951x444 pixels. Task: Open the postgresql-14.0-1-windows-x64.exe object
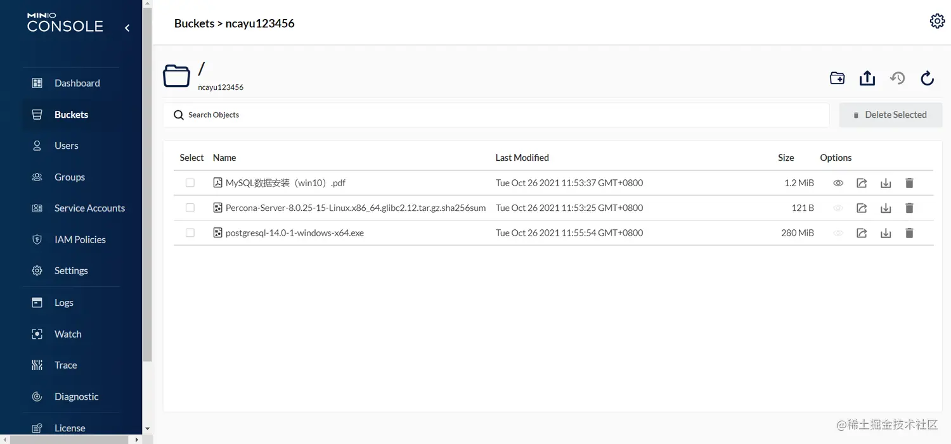[x=295, y=233]
